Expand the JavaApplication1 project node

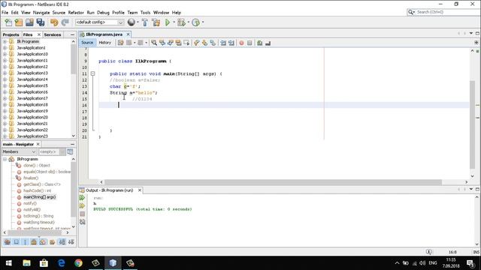5,48
